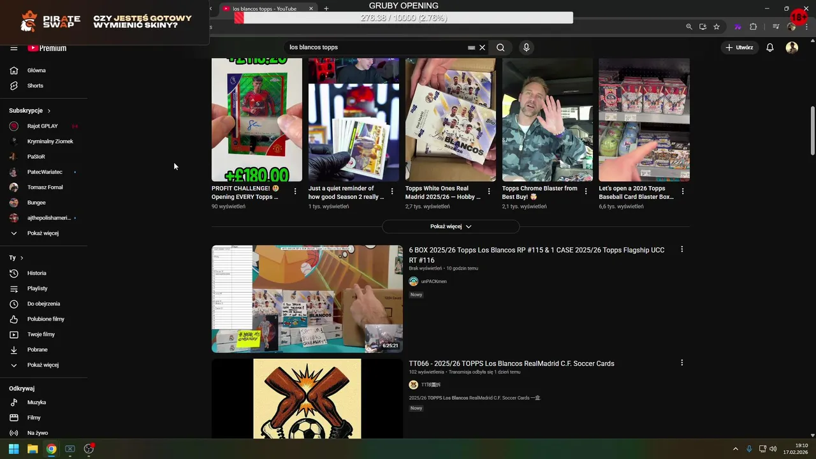Go to YouTube Premium home logo
The image size is (816, 459).
click(47, 48)
